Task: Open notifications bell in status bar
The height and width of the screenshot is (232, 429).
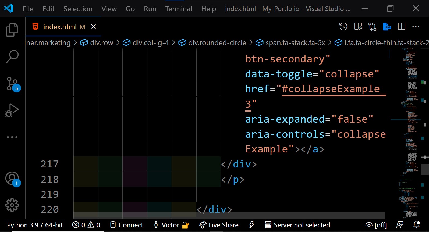Action: pos(417,225)
